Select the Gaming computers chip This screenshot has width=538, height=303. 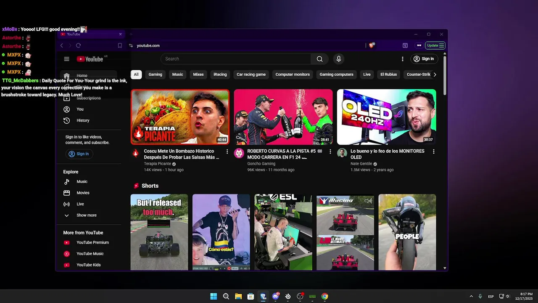[336, 74]
